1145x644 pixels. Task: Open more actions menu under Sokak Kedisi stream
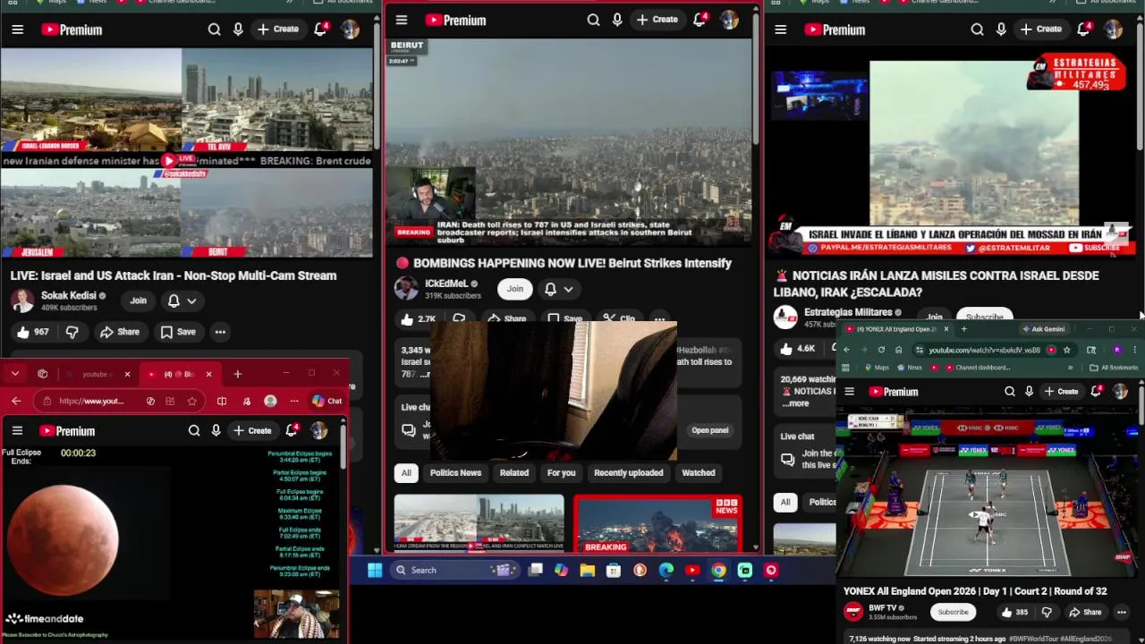pyautogui.click(x=220, y=332)
